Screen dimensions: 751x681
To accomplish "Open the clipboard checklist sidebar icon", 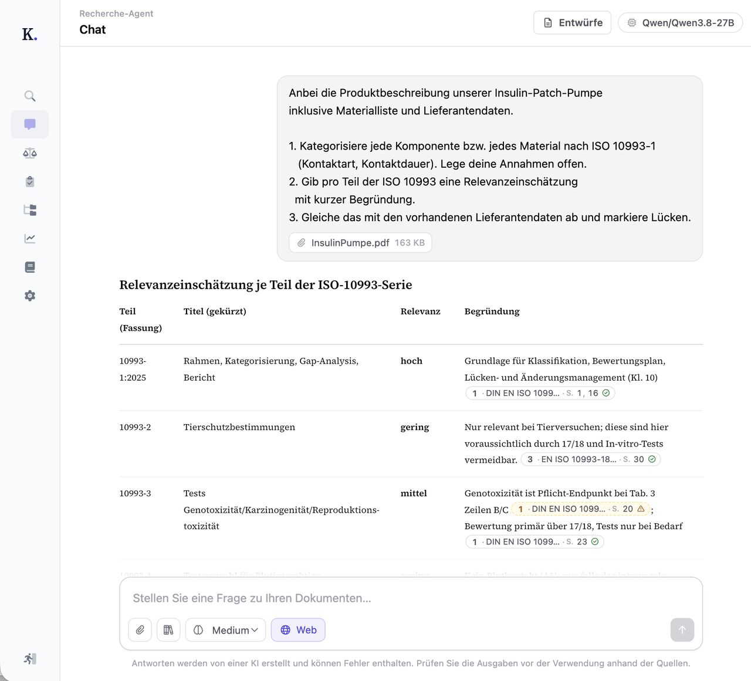I will (30, 181).
